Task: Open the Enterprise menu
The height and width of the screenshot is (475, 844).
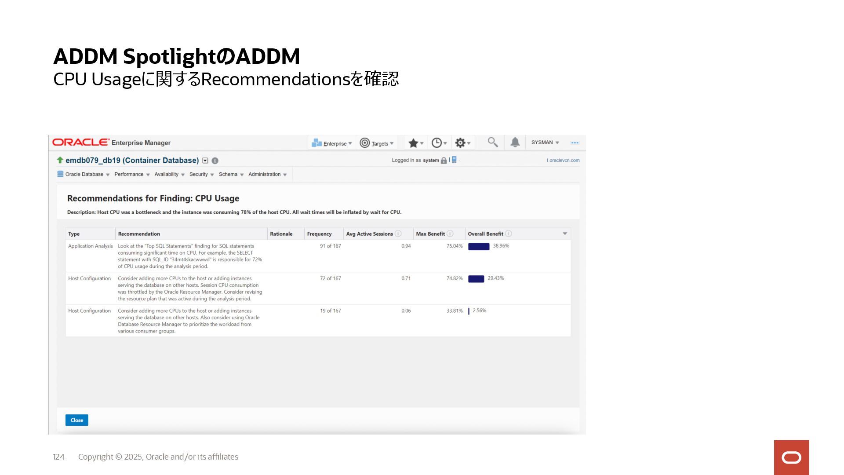Action: (332, 143)
